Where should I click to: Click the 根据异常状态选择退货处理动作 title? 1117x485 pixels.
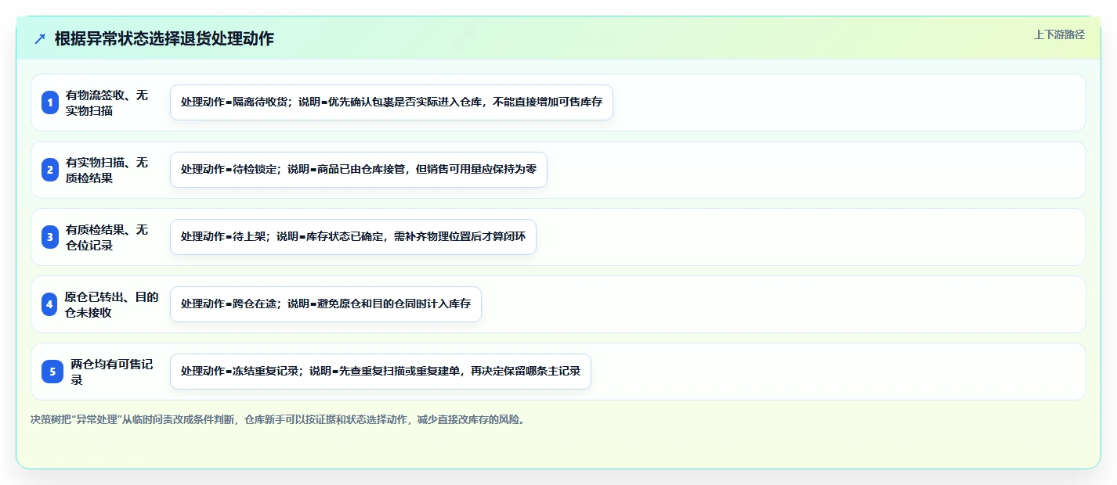(164, 39)
